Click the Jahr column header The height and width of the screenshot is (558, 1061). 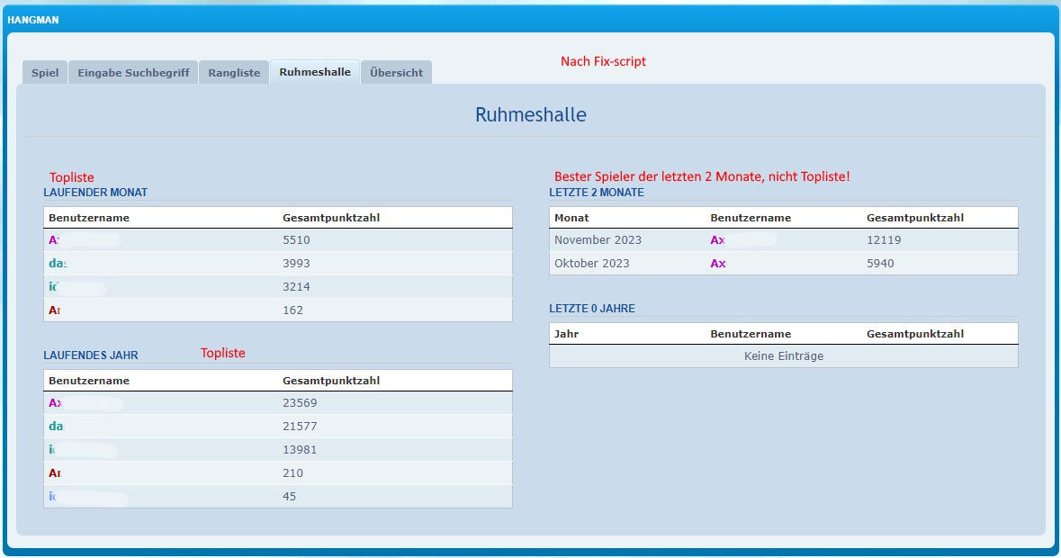566,334
